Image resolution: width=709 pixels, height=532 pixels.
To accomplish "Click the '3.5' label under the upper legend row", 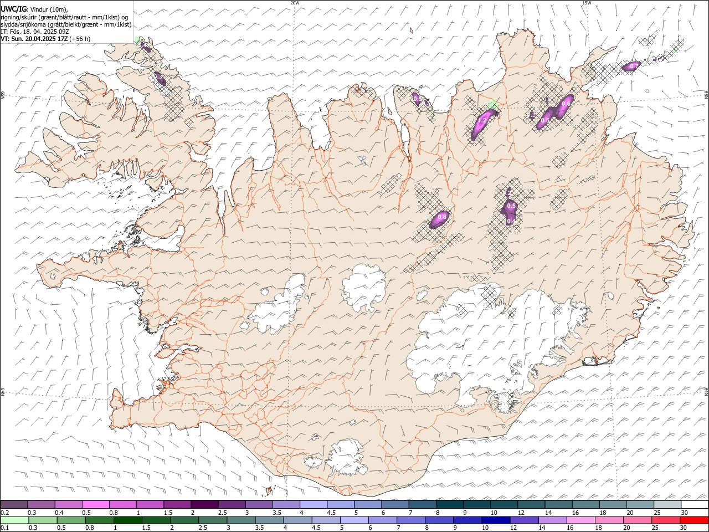I will coord(277,513).
